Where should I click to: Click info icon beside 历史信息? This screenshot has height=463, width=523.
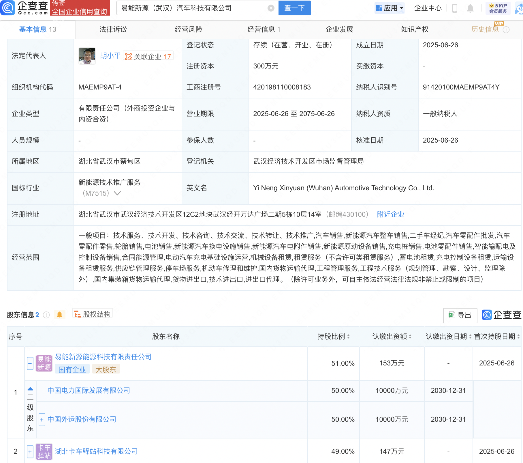click(506, 30)
